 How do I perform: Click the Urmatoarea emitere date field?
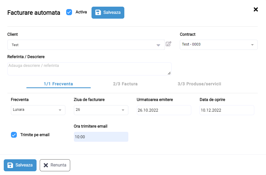164,110
